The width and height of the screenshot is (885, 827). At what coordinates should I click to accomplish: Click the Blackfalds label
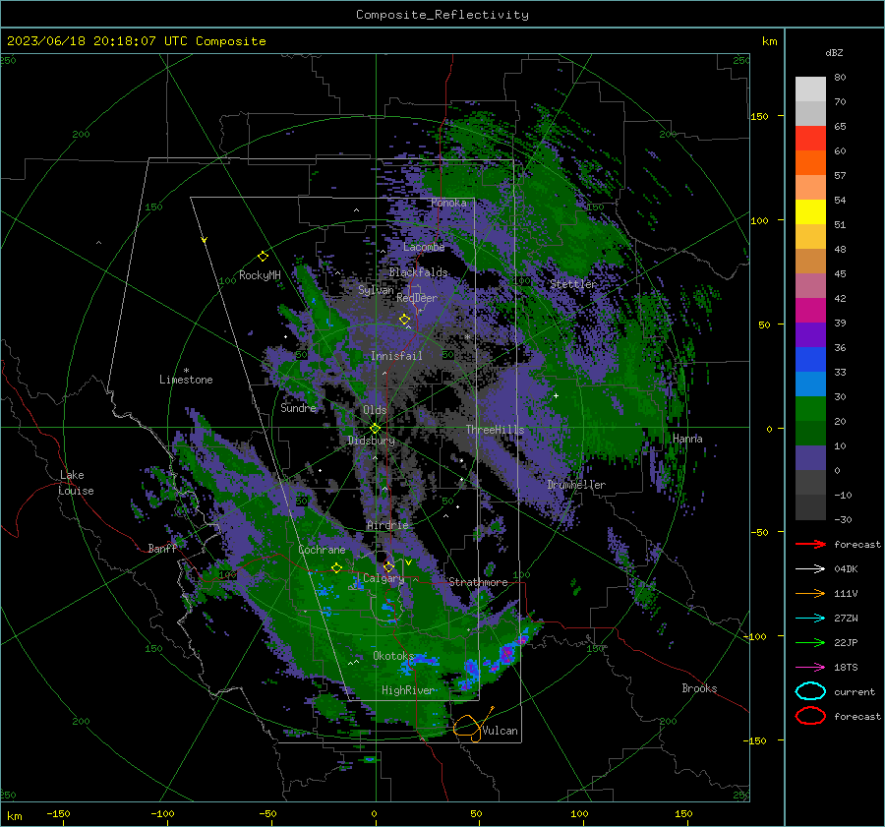(418, 272)
